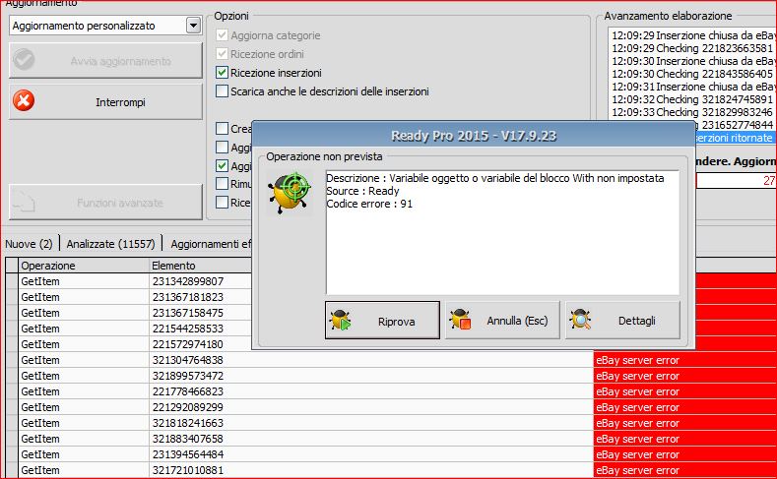
Task: Click the Elemento column header
Action: (201, 266)
